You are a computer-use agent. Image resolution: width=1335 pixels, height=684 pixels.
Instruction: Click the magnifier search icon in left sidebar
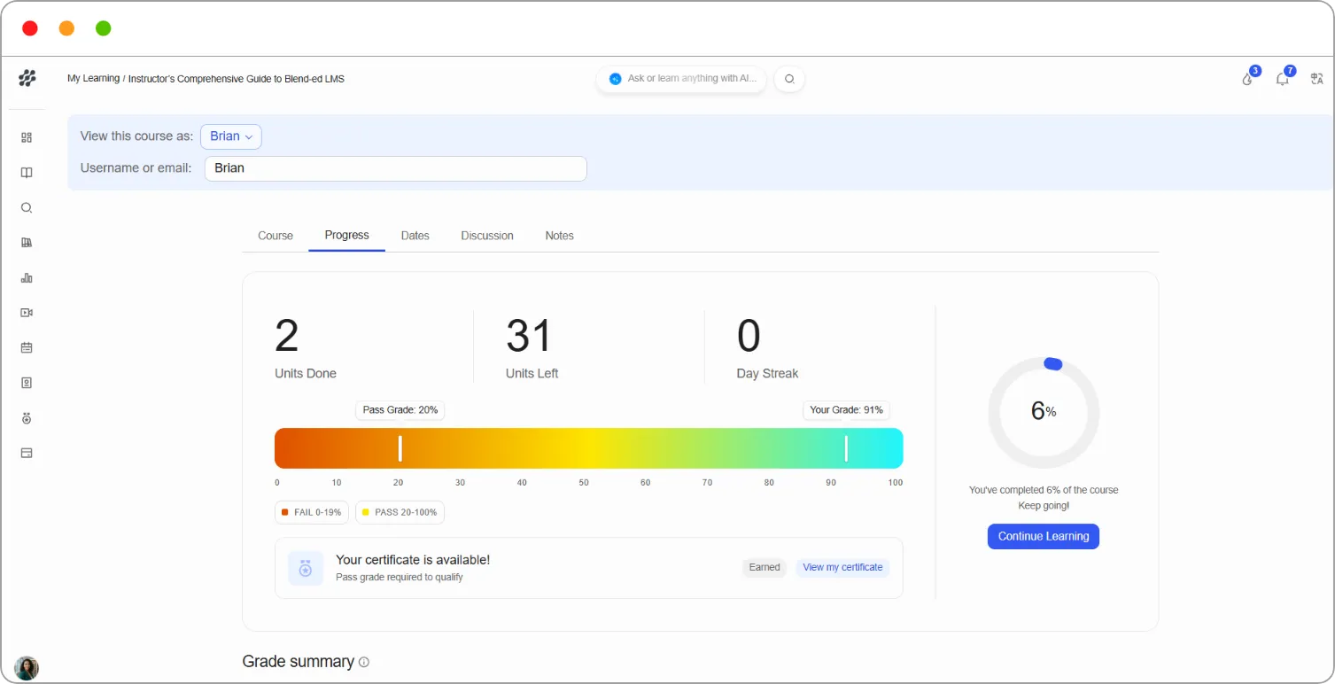[x=27, y=208]
